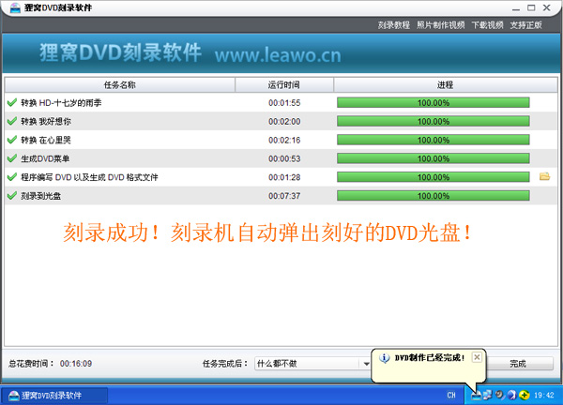Open 下载视频 menu link
Screen dimensions: 563x405
(488, 25)
